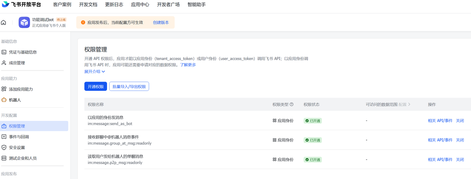
Task: Click 以应用的身份发消息 permission name
Action: pos(106,118)
